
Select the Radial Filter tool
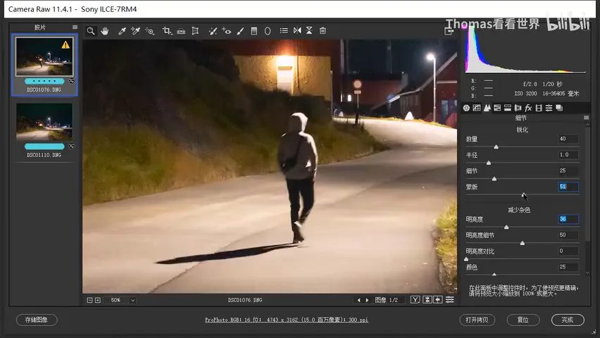pos(268,31)
